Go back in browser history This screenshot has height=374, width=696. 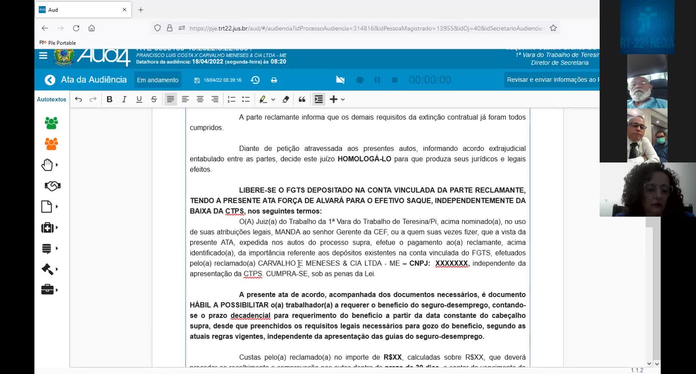click(x=45, y=28)
